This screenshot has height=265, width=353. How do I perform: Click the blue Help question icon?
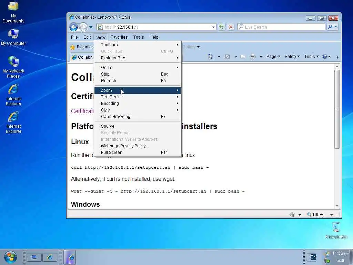point(324,57)
